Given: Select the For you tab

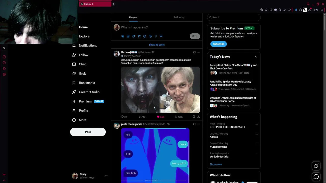Looking at the screenshot, I should click(x=133, y=17).
